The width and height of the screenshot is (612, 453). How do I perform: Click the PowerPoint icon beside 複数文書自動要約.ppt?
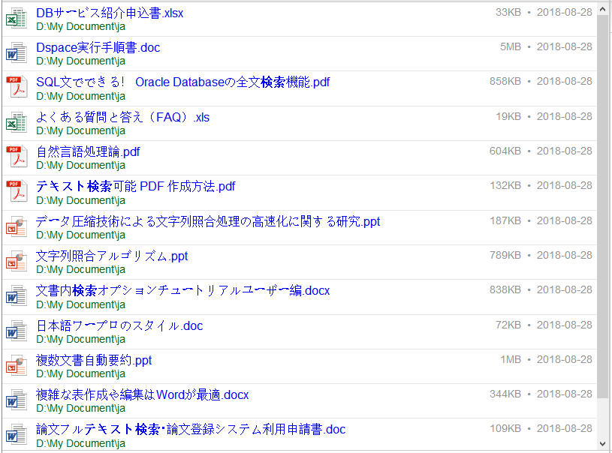click(16, 366)
